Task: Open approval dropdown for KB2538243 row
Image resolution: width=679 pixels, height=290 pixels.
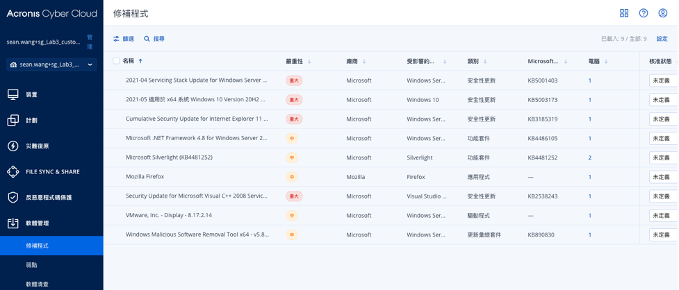Action: pyautogui.click(x=664, y=196)
